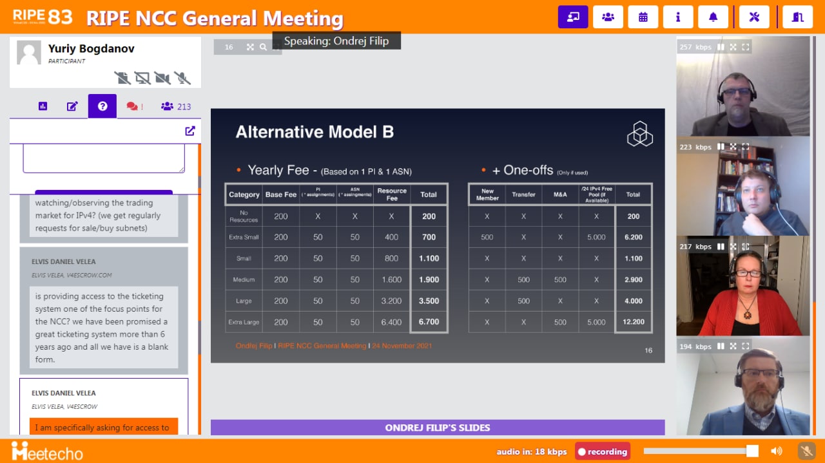The image size is (825, 463).
Task: Toggle the disabled screen sharing icon
Action: pos(142,78)
